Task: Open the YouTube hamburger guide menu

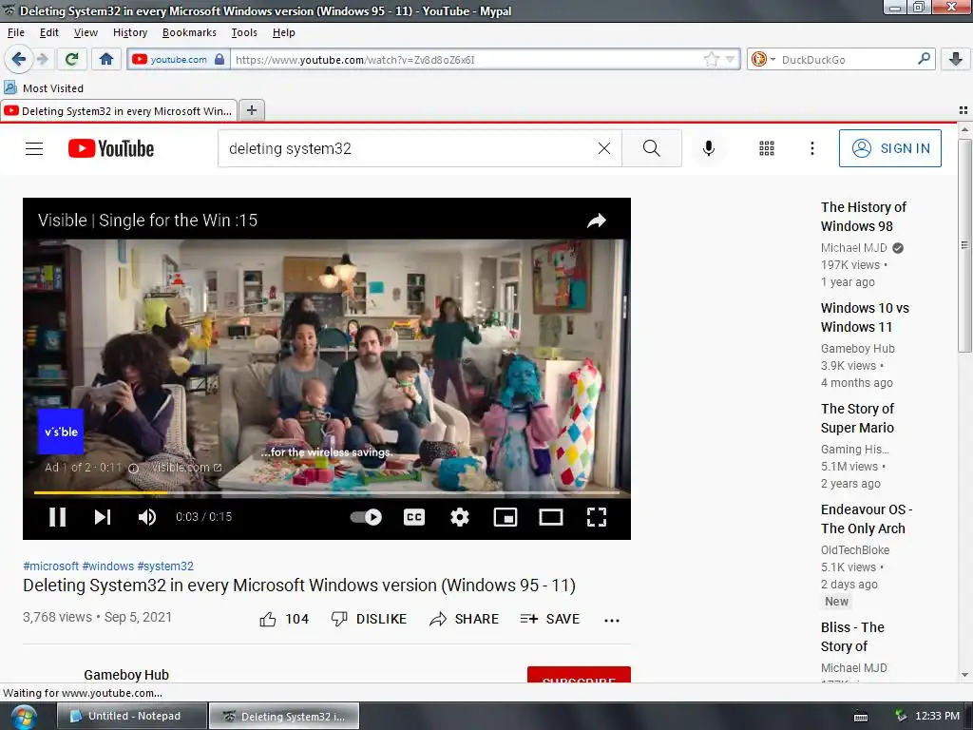Action: click(x=34, y=148)
